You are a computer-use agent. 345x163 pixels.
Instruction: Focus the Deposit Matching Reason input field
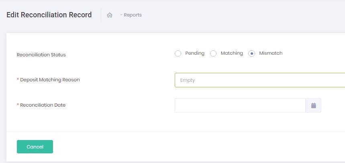coord(259,80)
